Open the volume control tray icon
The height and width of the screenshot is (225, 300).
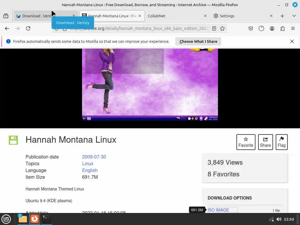[x=279, y=219]
